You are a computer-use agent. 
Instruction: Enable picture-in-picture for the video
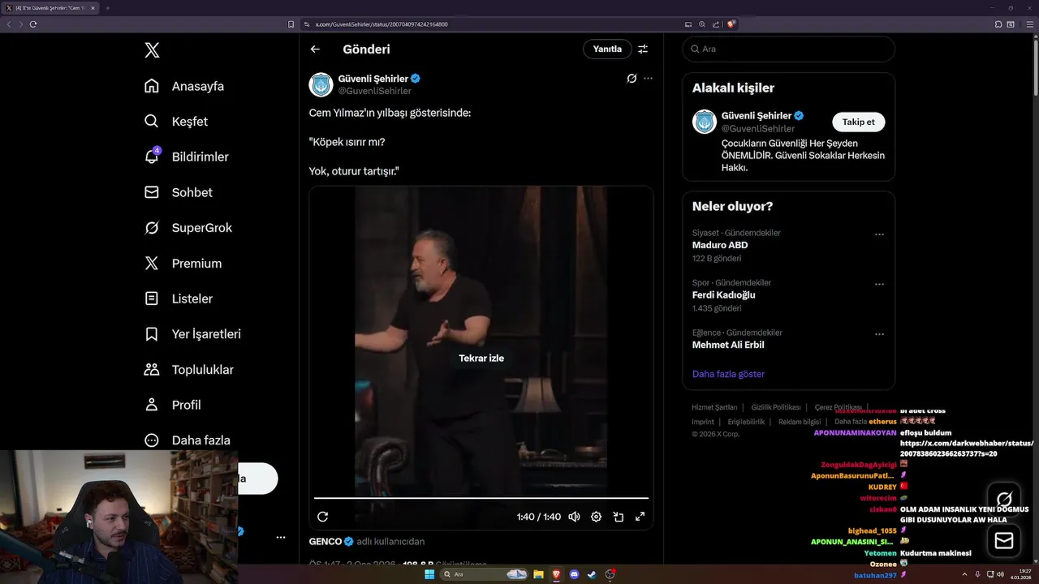(x=618, y=517)
